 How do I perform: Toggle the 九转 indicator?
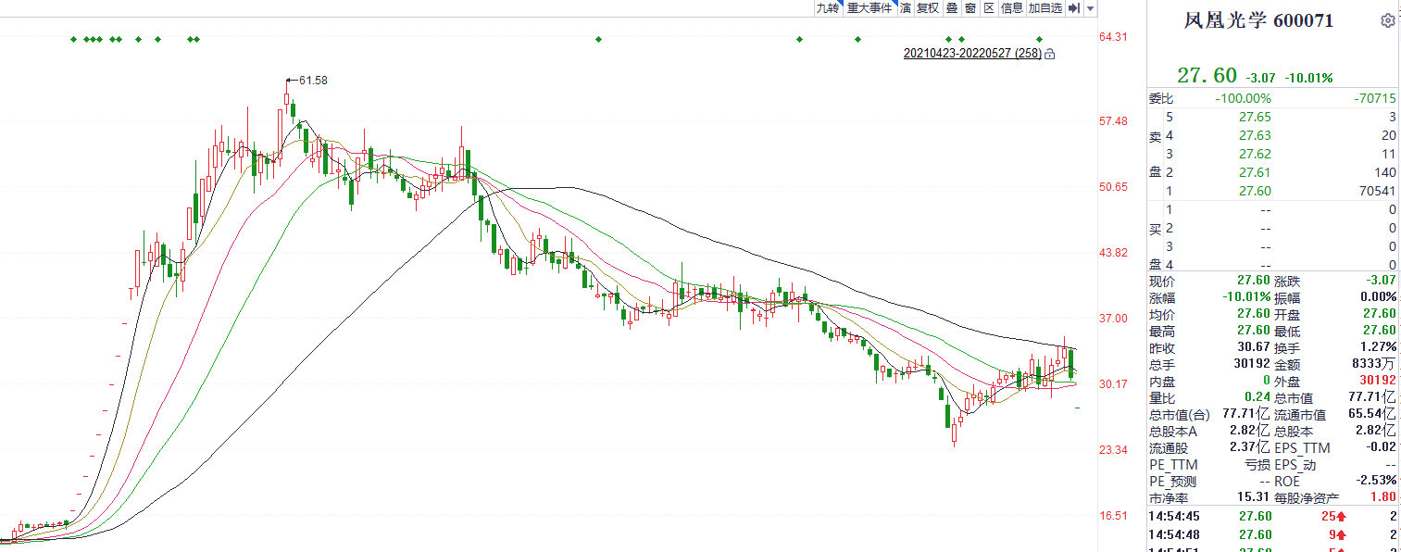827,8
